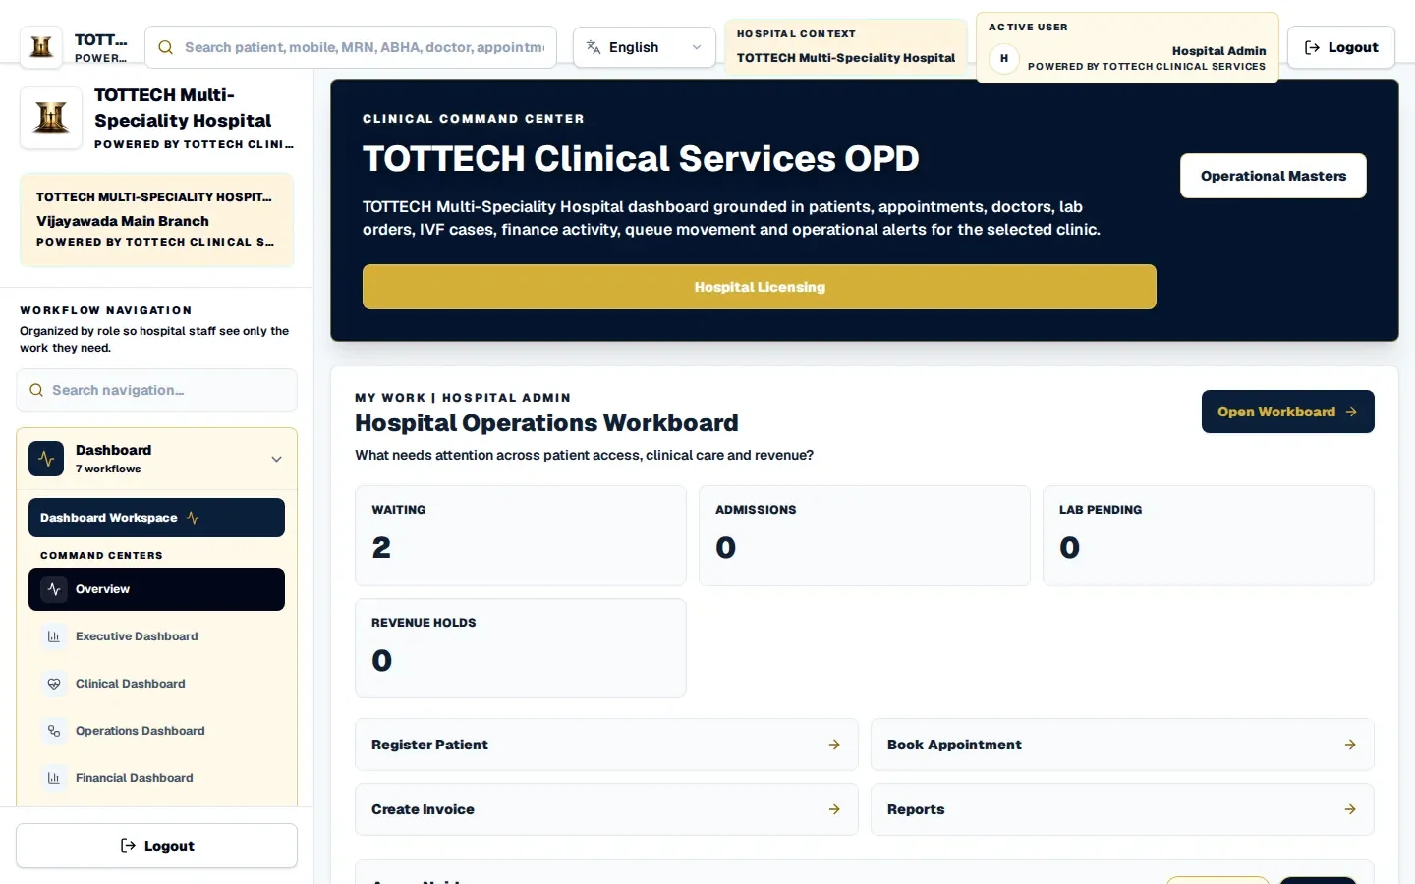Click the Open Workboard button

[x=1287, y=412]
